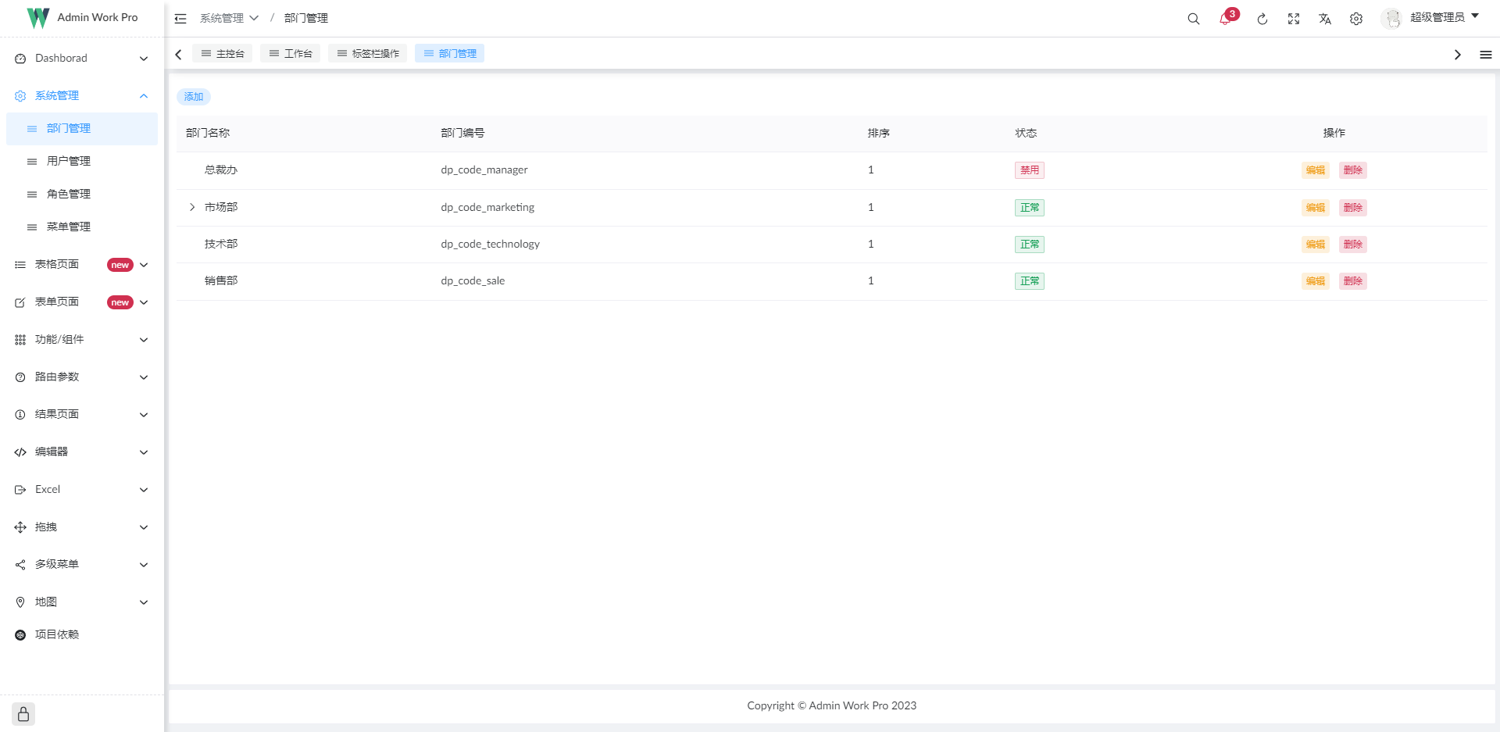Click the 正常 status tag for 技术部

point(1029,244)
